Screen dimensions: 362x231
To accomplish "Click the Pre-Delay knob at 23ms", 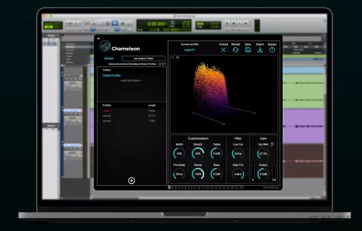I will pos(179,174).
